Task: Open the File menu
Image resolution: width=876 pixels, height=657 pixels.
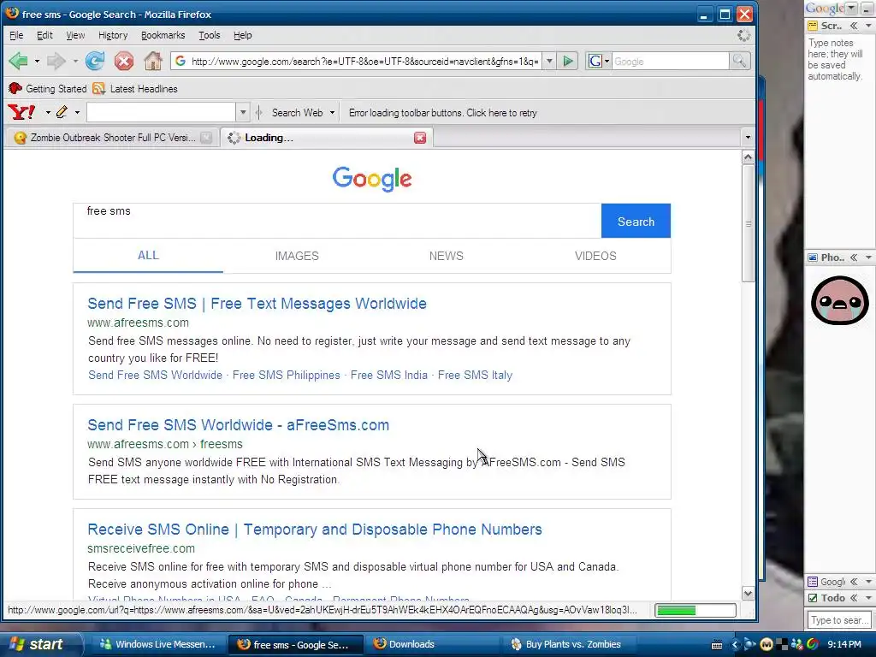Action: (16, 35)
